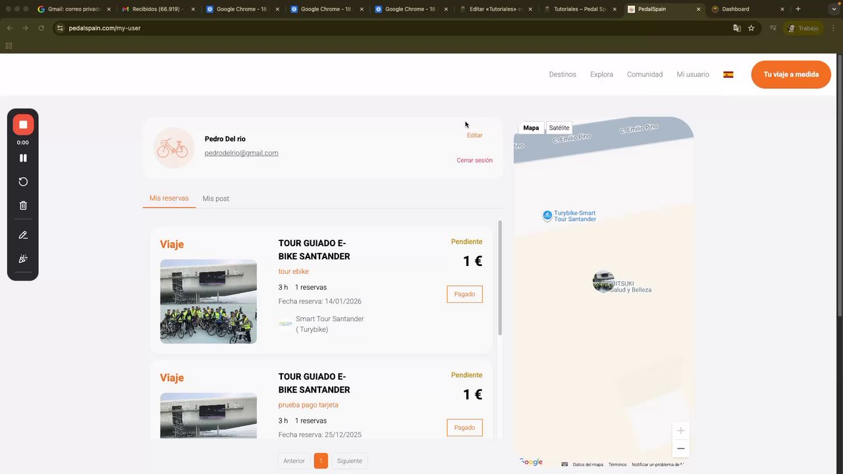Pause the recording
Screen dimensions: 843x474
click(x=23, y=158)
